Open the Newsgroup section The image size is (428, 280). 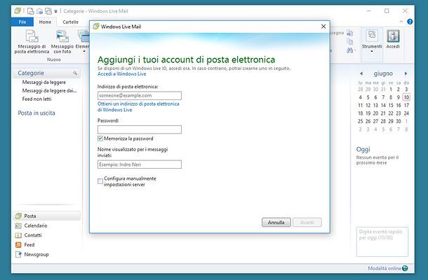click(32, 254)
